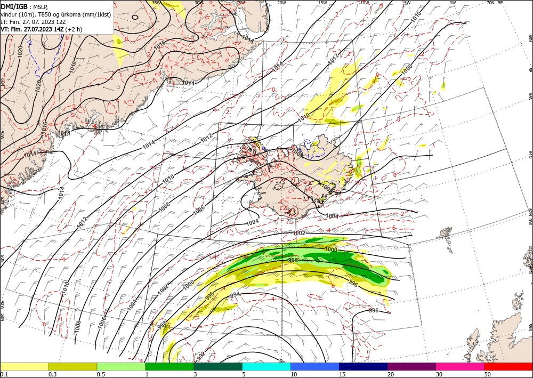Click the "5W" longitude label
This screenshot has width=533, height=378.
(407, 3)
